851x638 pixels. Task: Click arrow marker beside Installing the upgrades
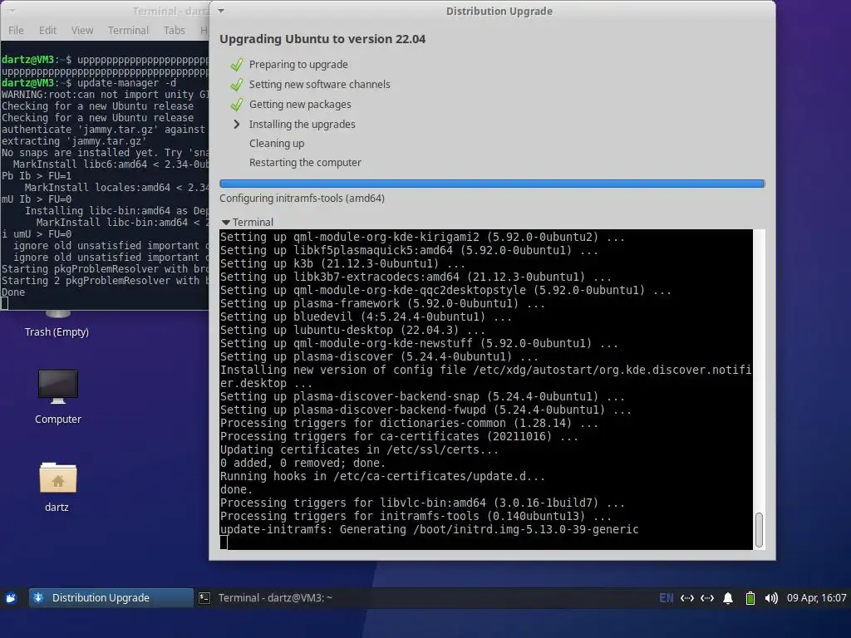click(237, 125)
